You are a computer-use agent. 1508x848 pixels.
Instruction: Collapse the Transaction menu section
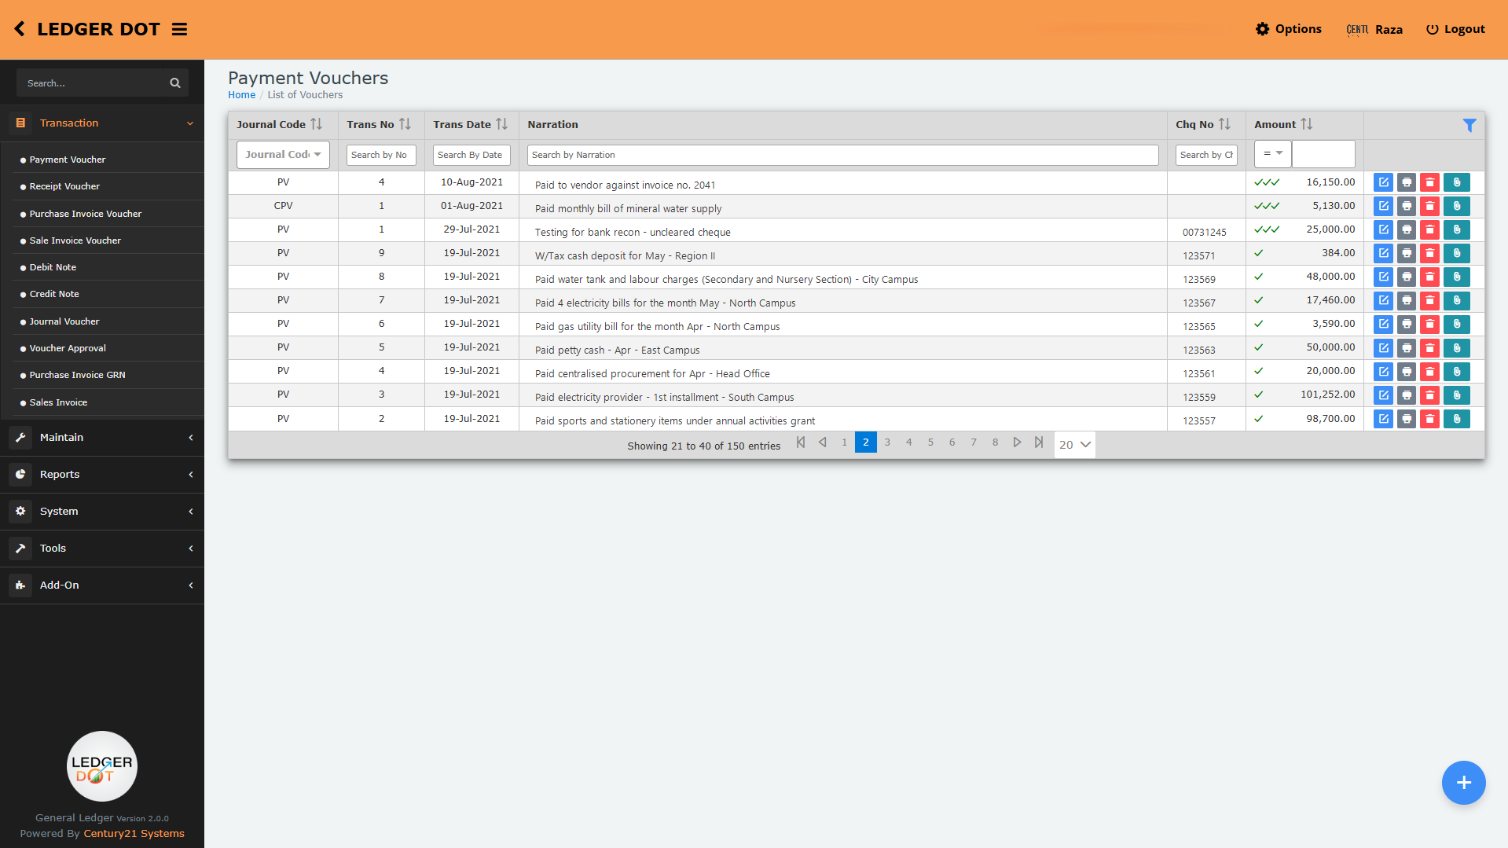[102, 123]
